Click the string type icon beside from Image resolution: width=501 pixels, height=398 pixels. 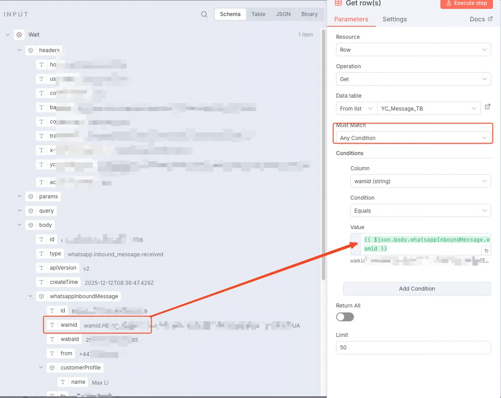(52, 353)
